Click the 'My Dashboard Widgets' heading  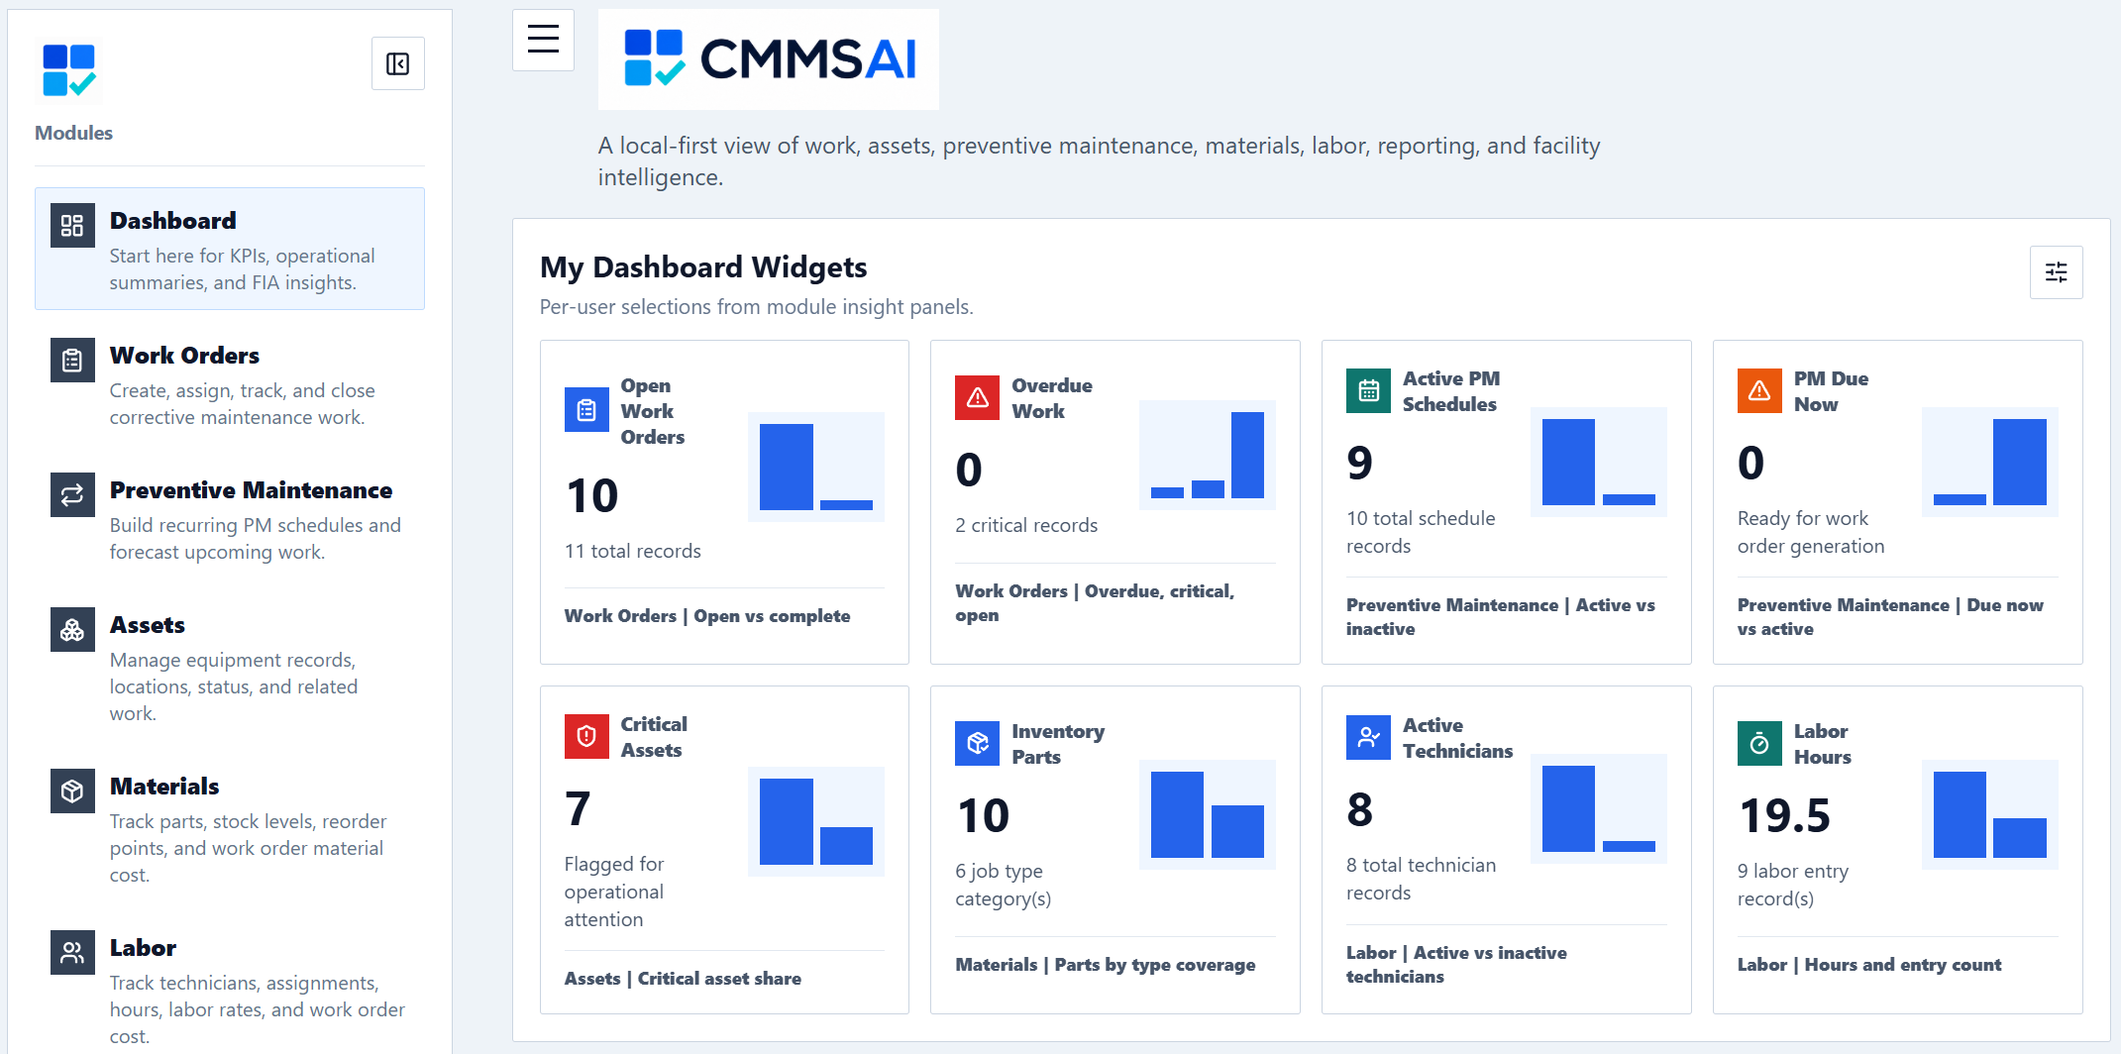click(703, 267)
